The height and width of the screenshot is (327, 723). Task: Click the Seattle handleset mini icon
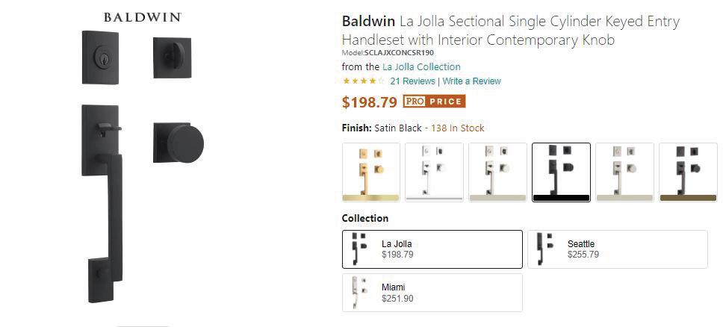tap(544, 249)
